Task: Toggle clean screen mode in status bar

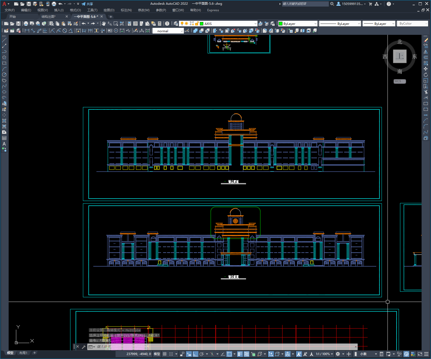Action: (x=420, y=354)
